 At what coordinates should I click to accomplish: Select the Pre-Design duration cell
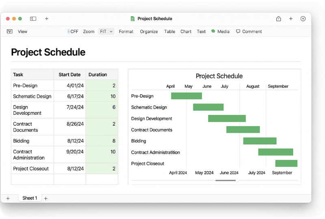point(102,86)
